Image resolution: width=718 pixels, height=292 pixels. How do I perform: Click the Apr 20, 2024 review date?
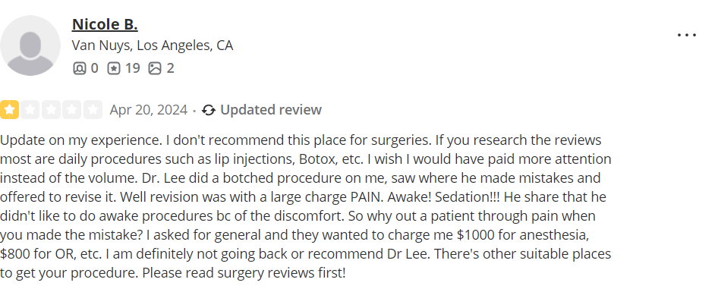(x=148, y=110)
